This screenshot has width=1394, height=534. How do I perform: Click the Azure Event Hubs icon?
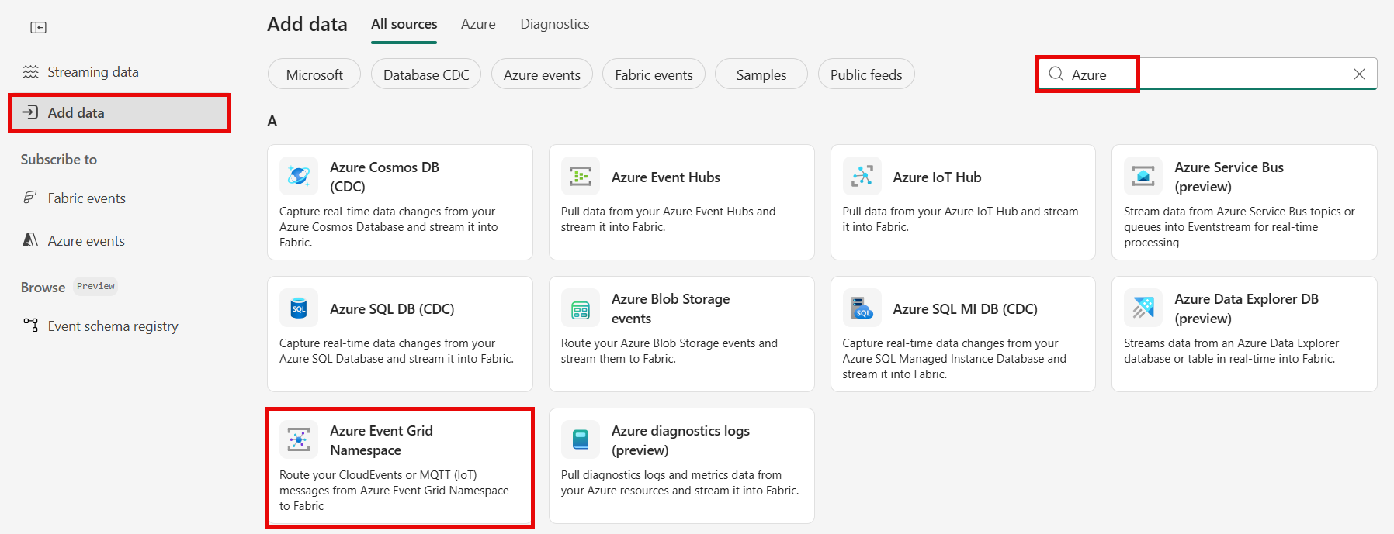(581, 176)
